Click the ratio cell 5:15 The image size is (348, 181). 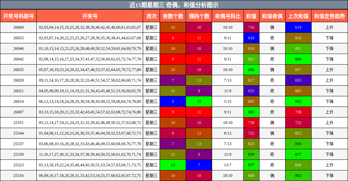tap(228, 101)
